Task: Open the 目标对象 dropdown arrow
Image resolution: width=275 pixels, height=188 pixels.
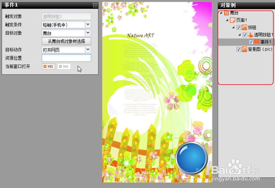Action: 88,33
